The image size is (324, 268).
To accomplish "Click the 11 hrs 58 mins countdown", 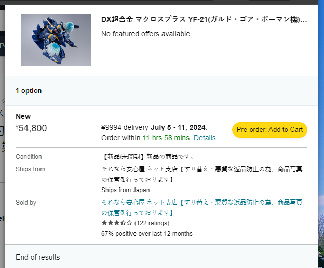I will 167,138.
